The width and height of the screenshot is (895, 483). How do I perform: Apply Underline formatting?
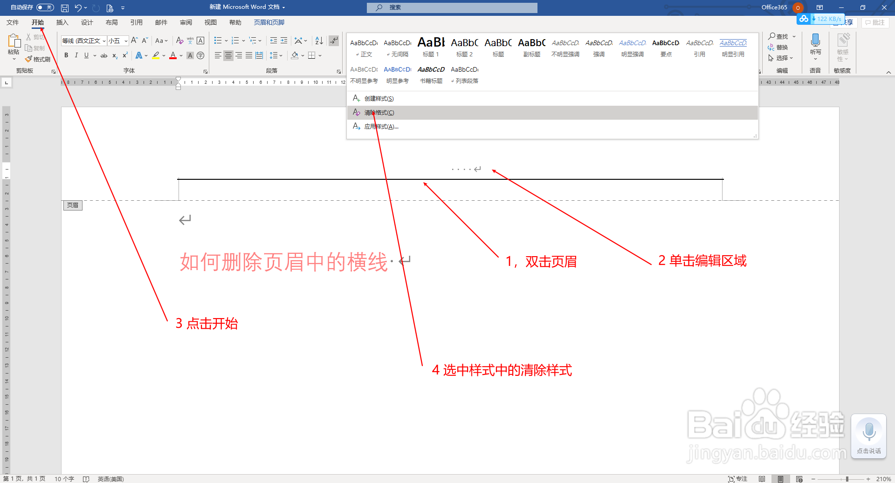[x=86, y=55]
